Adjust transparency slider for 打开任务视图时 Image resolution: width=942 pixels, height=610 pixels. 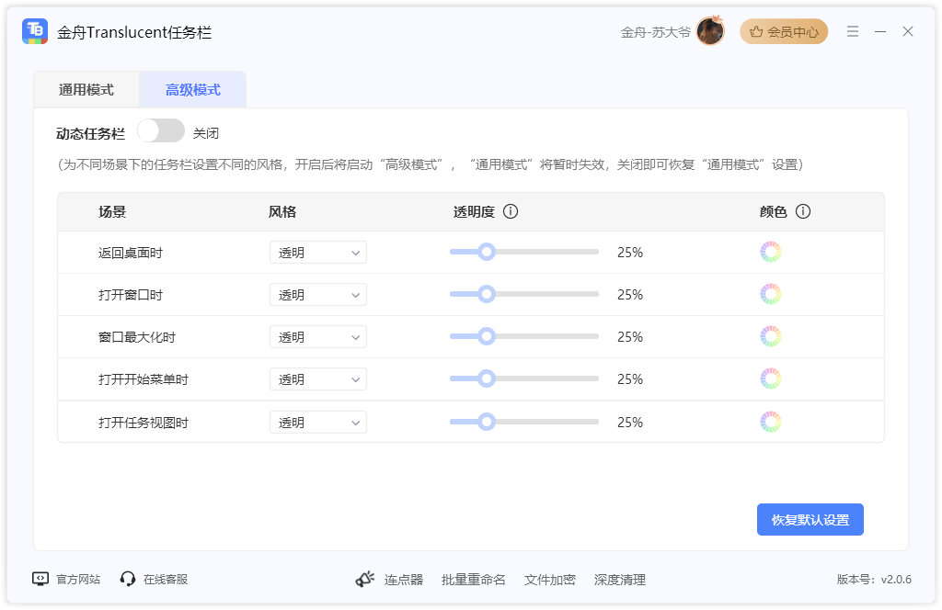(523, 422)
